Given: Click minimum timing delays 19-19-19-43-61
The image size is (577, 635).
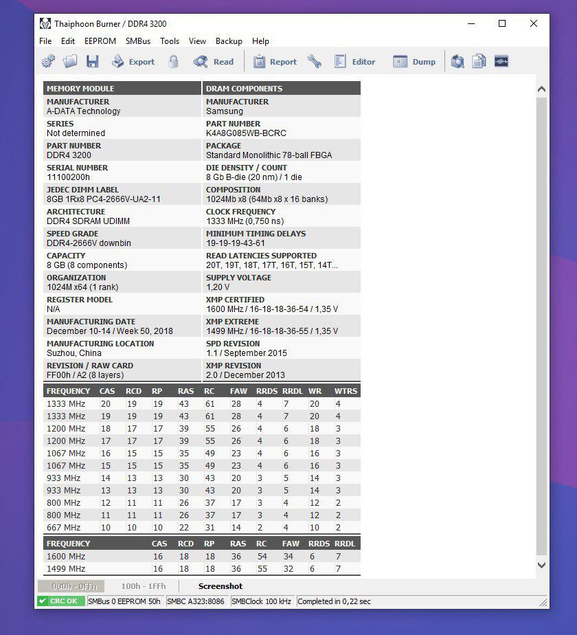Looking at the screenshot, I should pyautogui.click(x=235, y=243).
